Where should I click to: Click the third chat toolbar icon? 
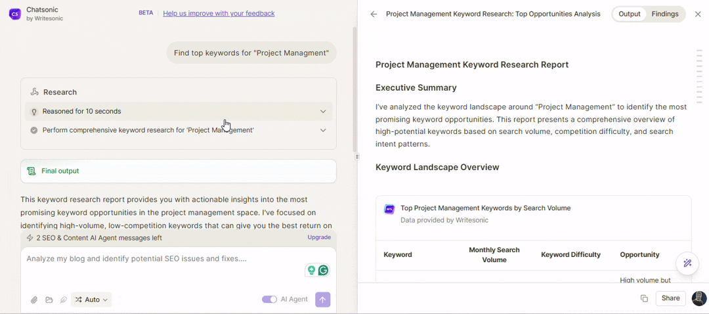tap(64, 300)
